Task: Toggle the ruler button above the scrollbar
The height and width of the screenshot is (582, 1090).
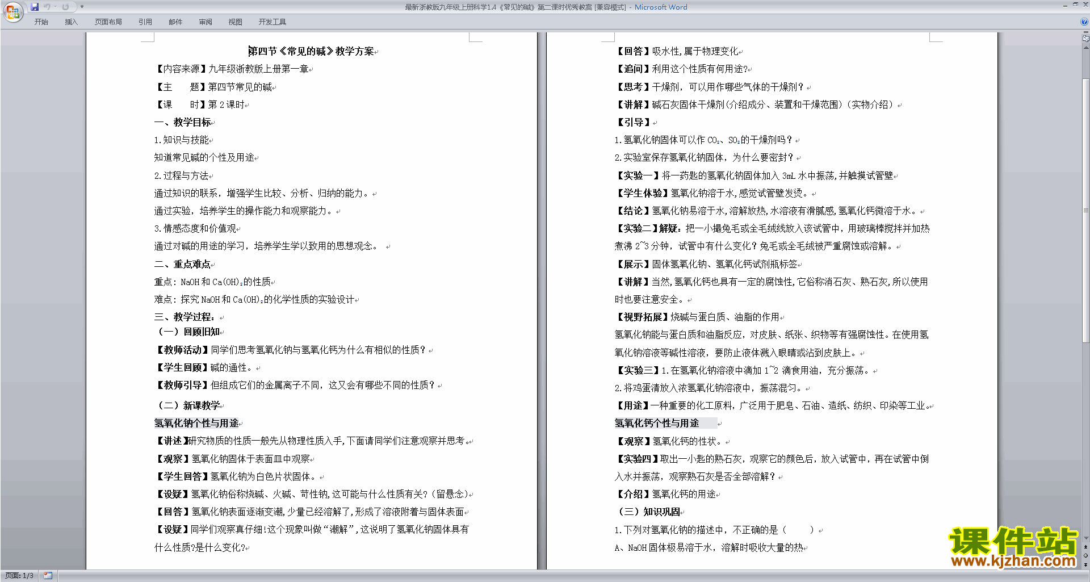Action: coord(1085,39)
